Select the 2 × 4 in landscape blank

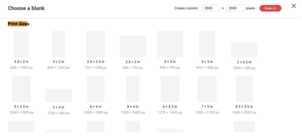click(x=58, y=95)
